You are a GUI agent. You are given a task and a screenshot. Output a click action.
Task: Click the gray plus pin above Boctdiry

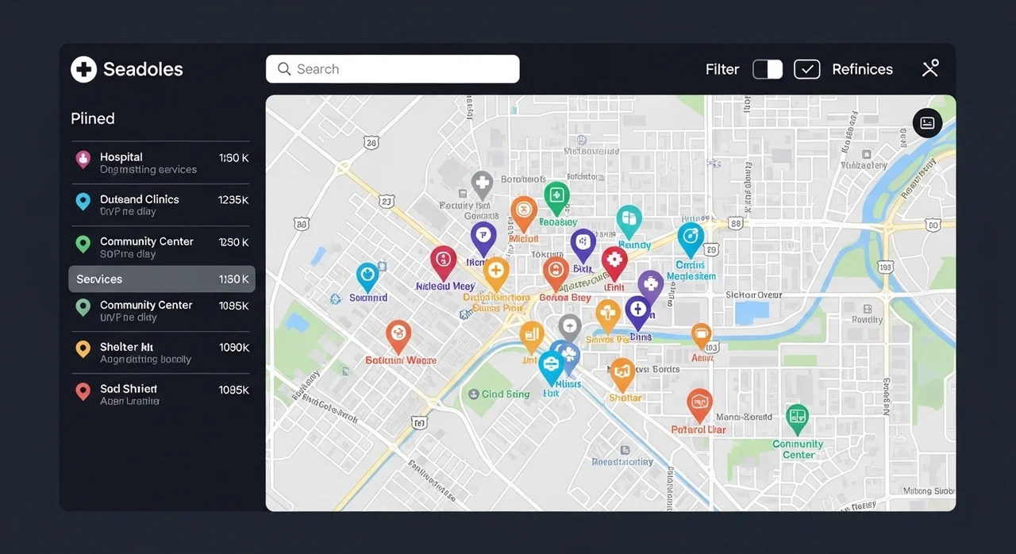pos(482,186)
